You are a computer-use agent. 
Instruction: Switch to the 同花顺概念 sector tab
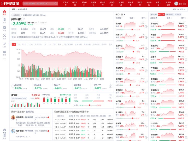(169, 14)
